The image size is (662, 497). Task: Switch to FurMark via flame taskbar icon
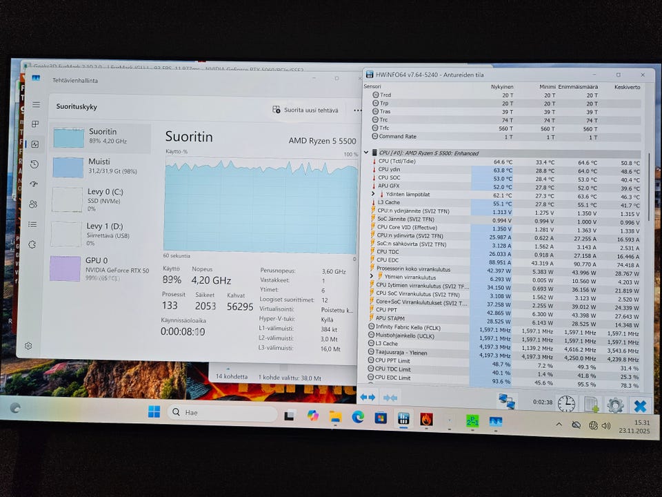click(x=426, y=420)
